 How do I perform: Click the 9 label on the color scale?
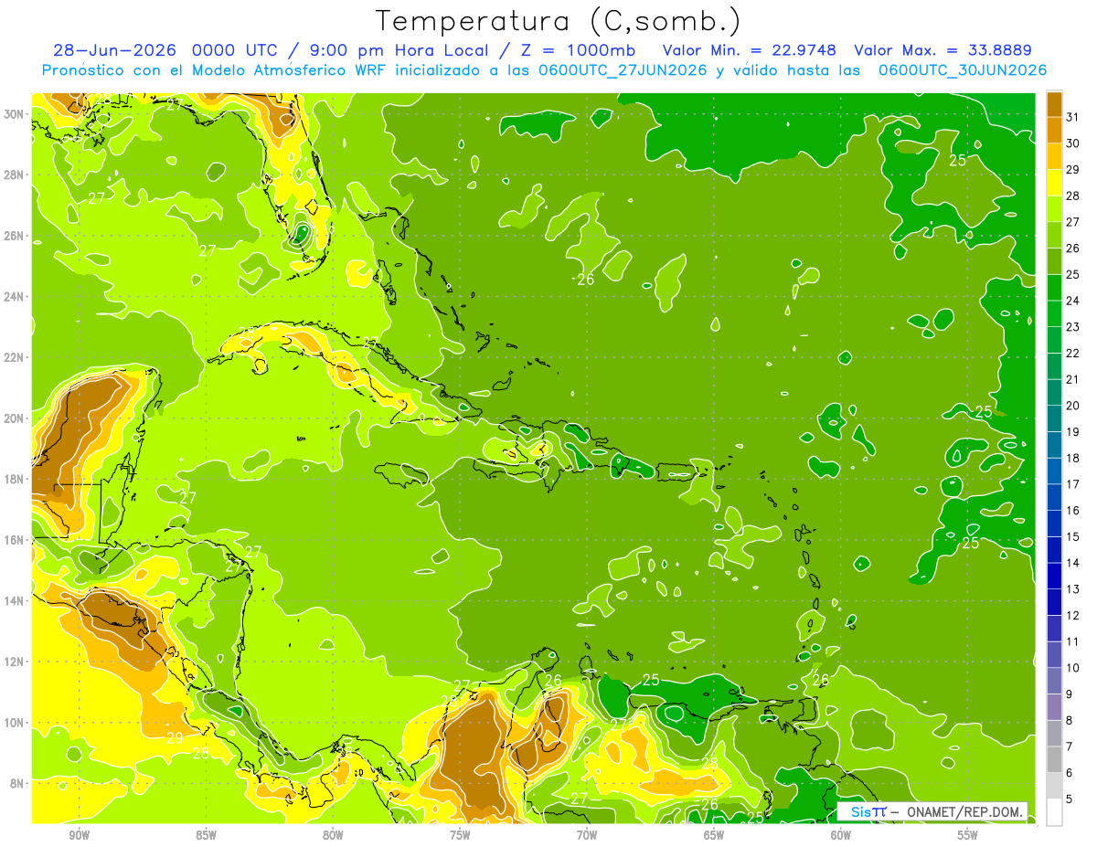[x=1070, y=694]
